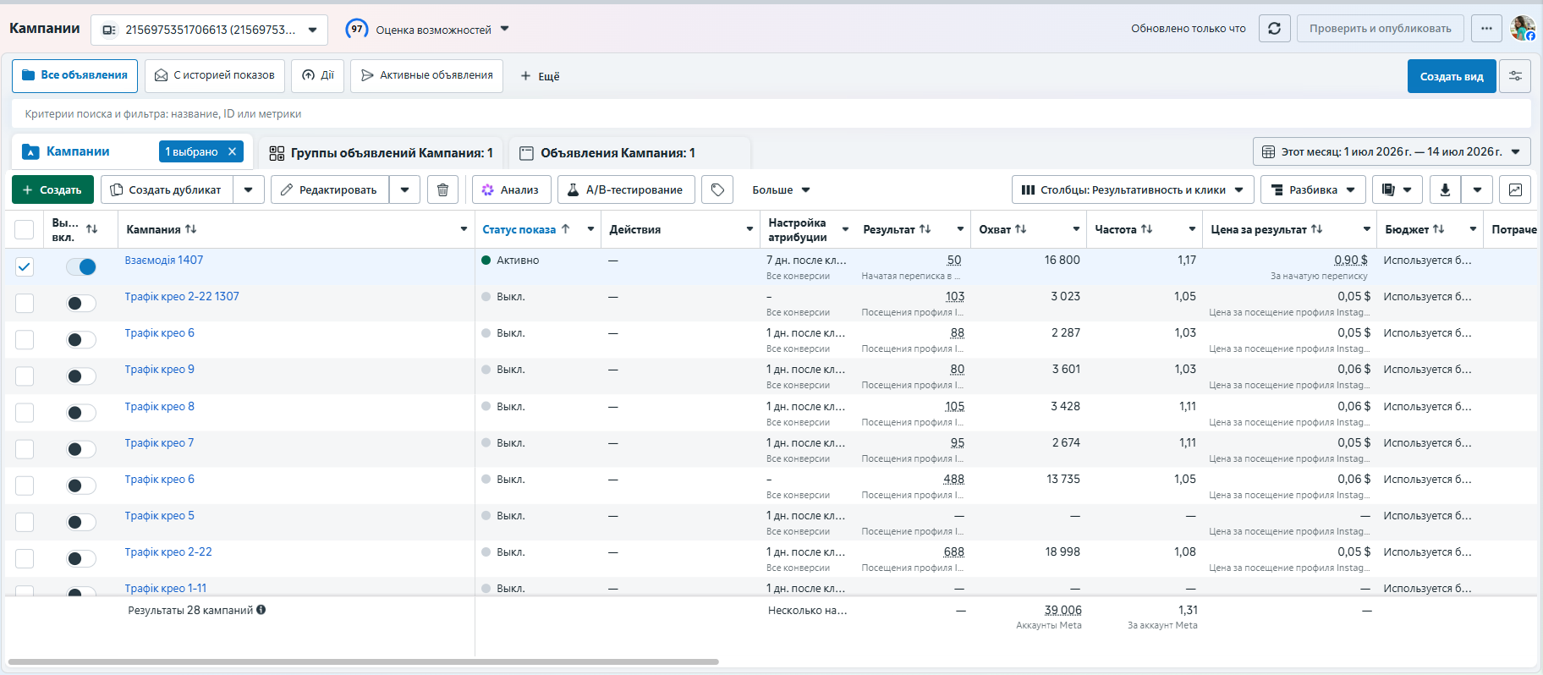
Task: Turn on the Трафік крео 5 toggle
Action: [81, 522]
